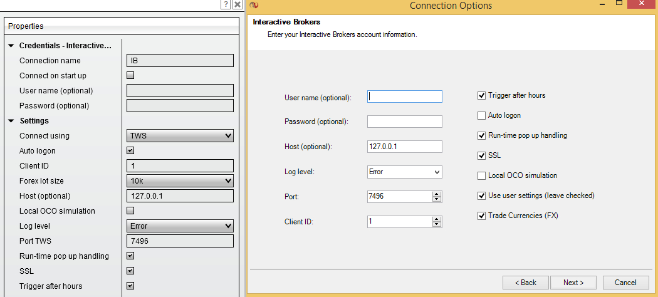Click the NinjaTrader logo in the title bar

254,5
